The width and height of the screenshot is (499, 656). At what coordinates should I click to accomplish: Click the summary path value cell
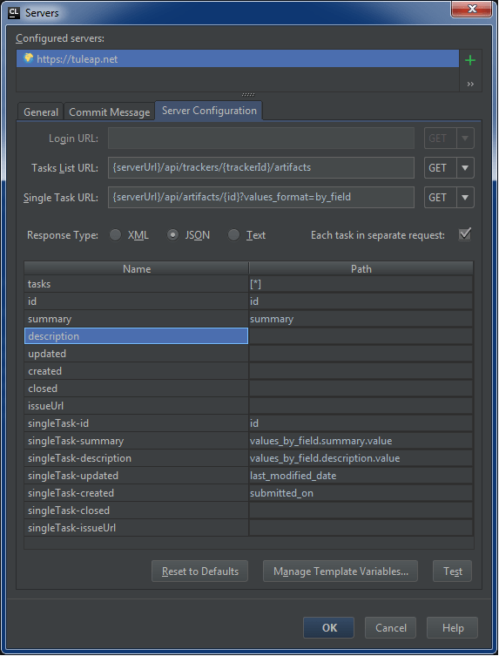point(361,319)
